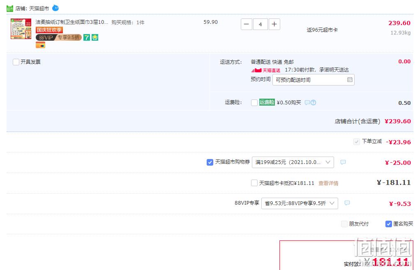Click the question mark help icon for 运费险
Viewport: 415px width, 270px height.
[314, 102]
